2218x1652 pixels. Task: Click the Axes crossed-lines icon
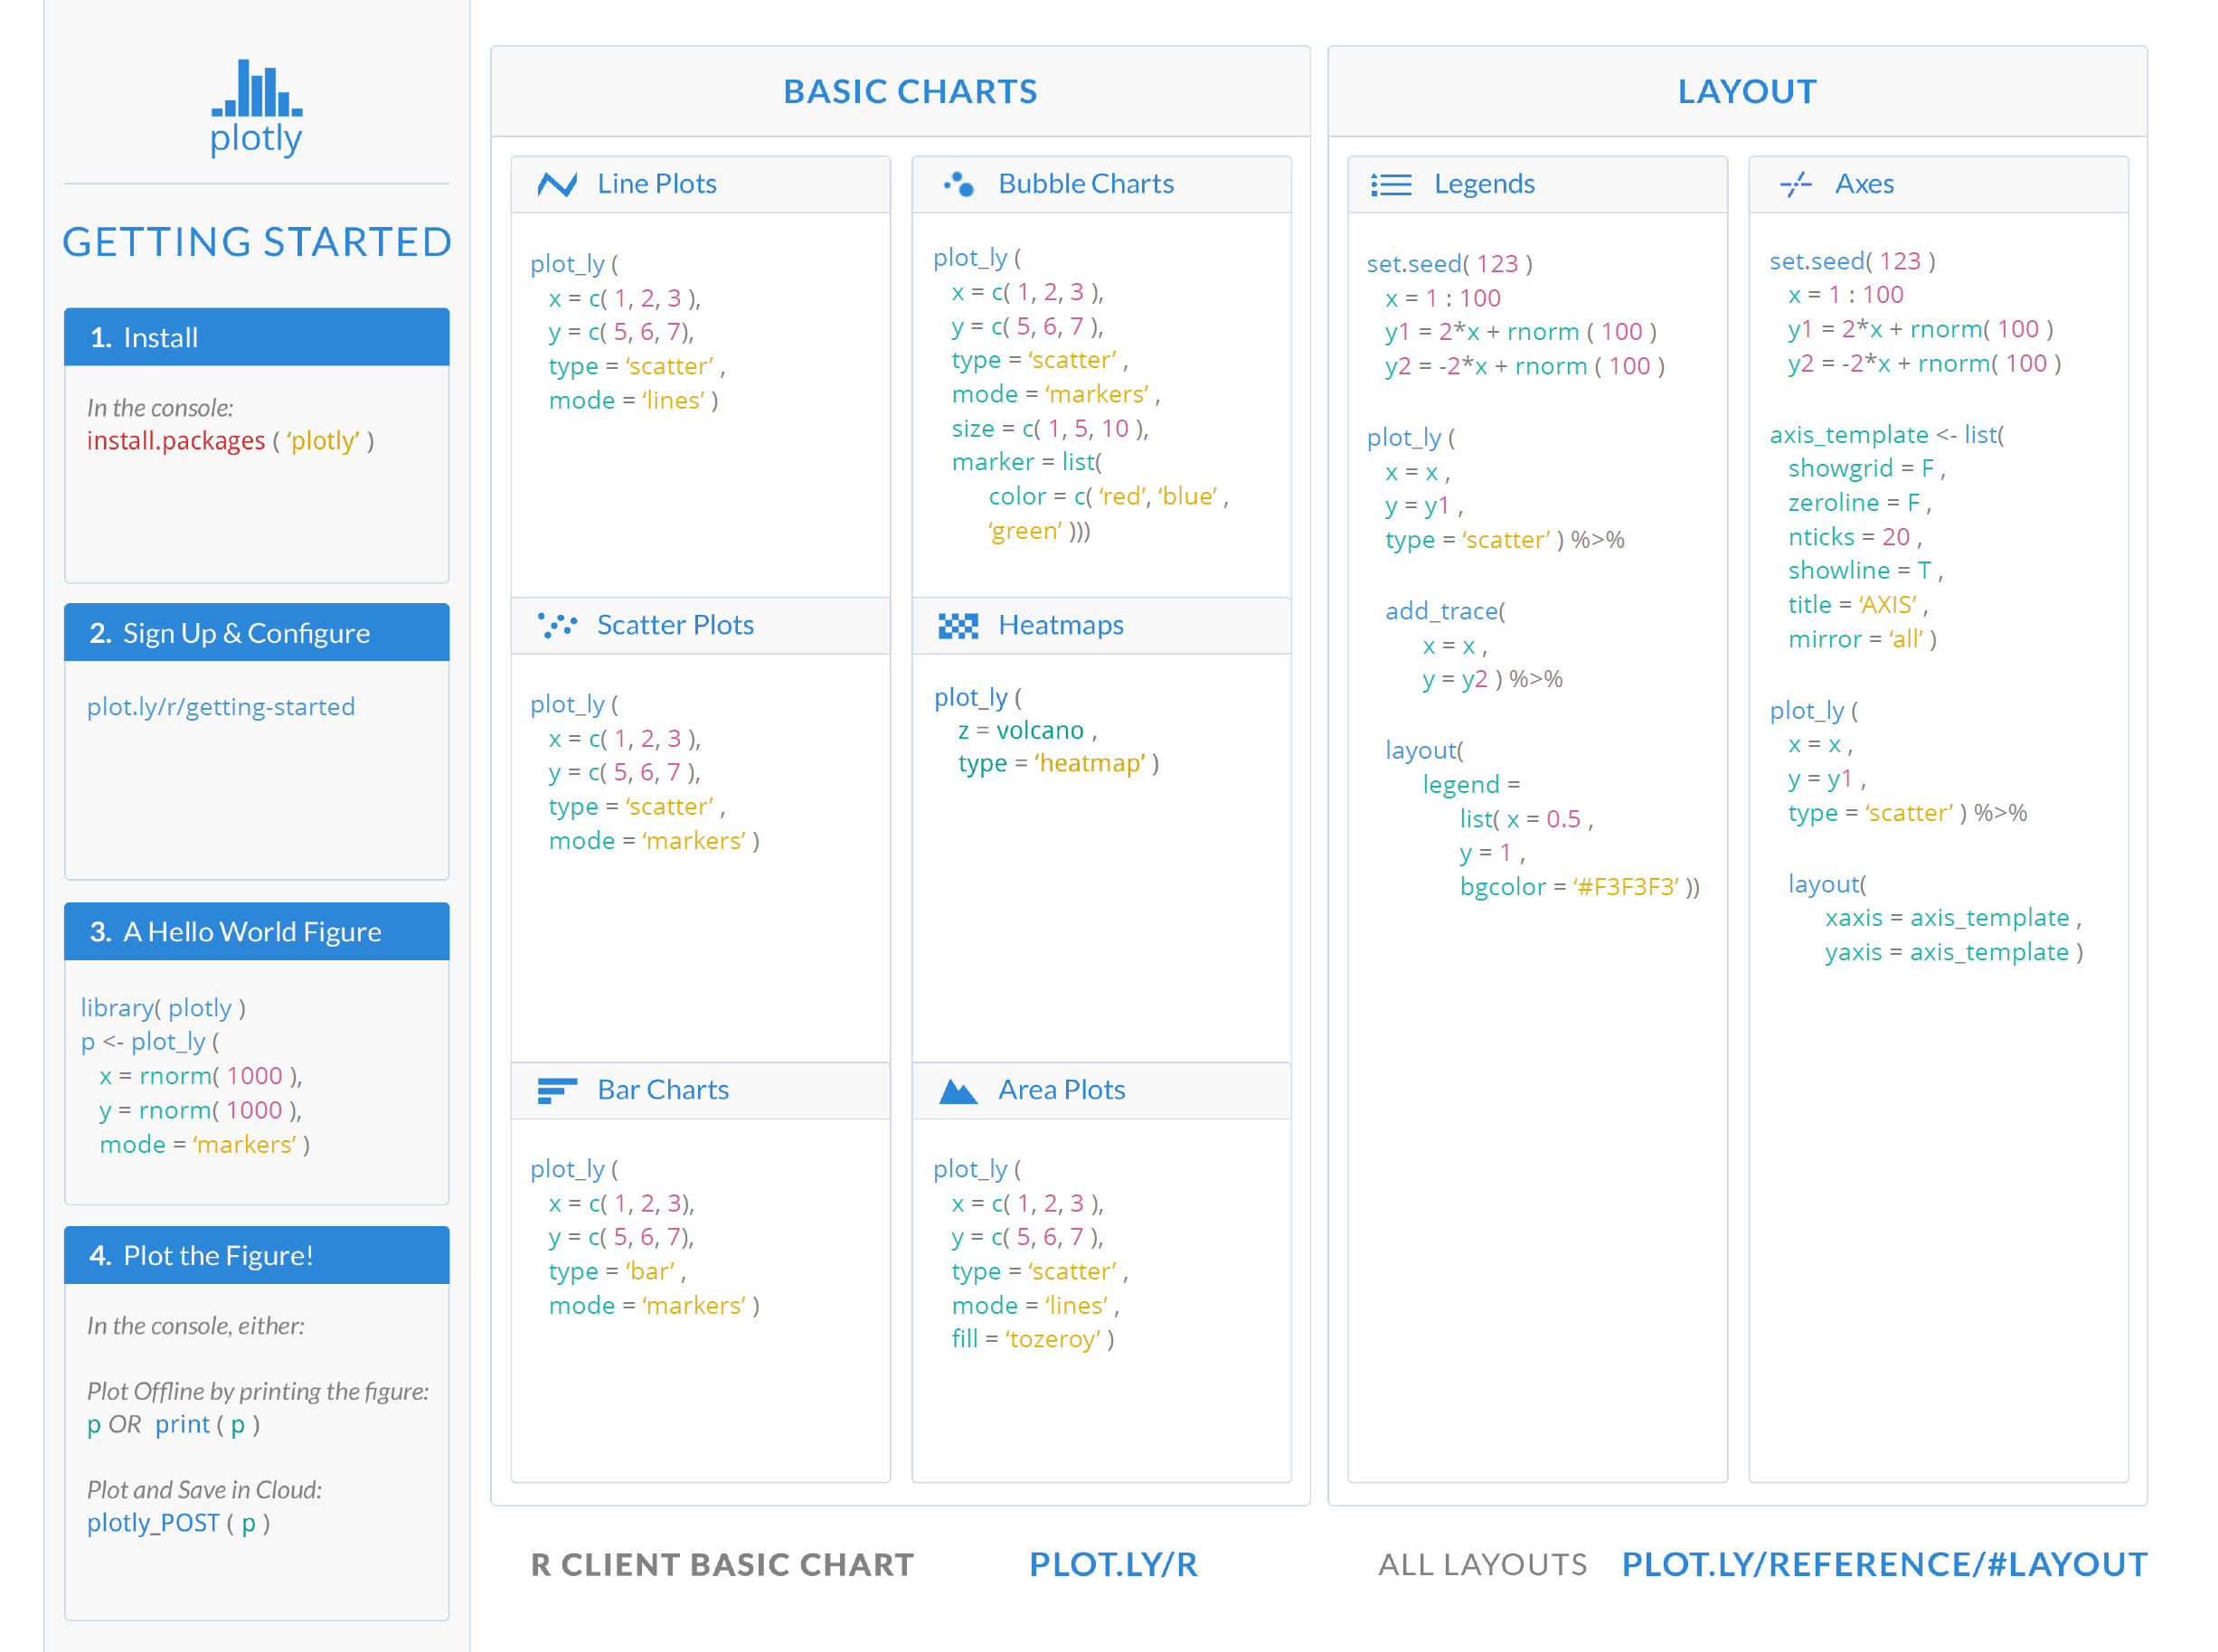click(1795, 184)
